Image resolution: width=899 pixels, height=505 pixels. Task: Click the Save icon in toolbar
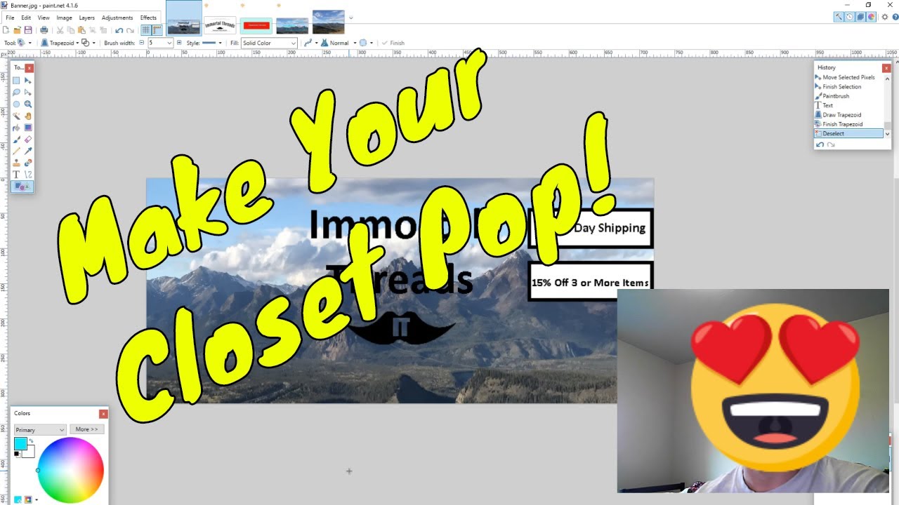coord(28,30)
